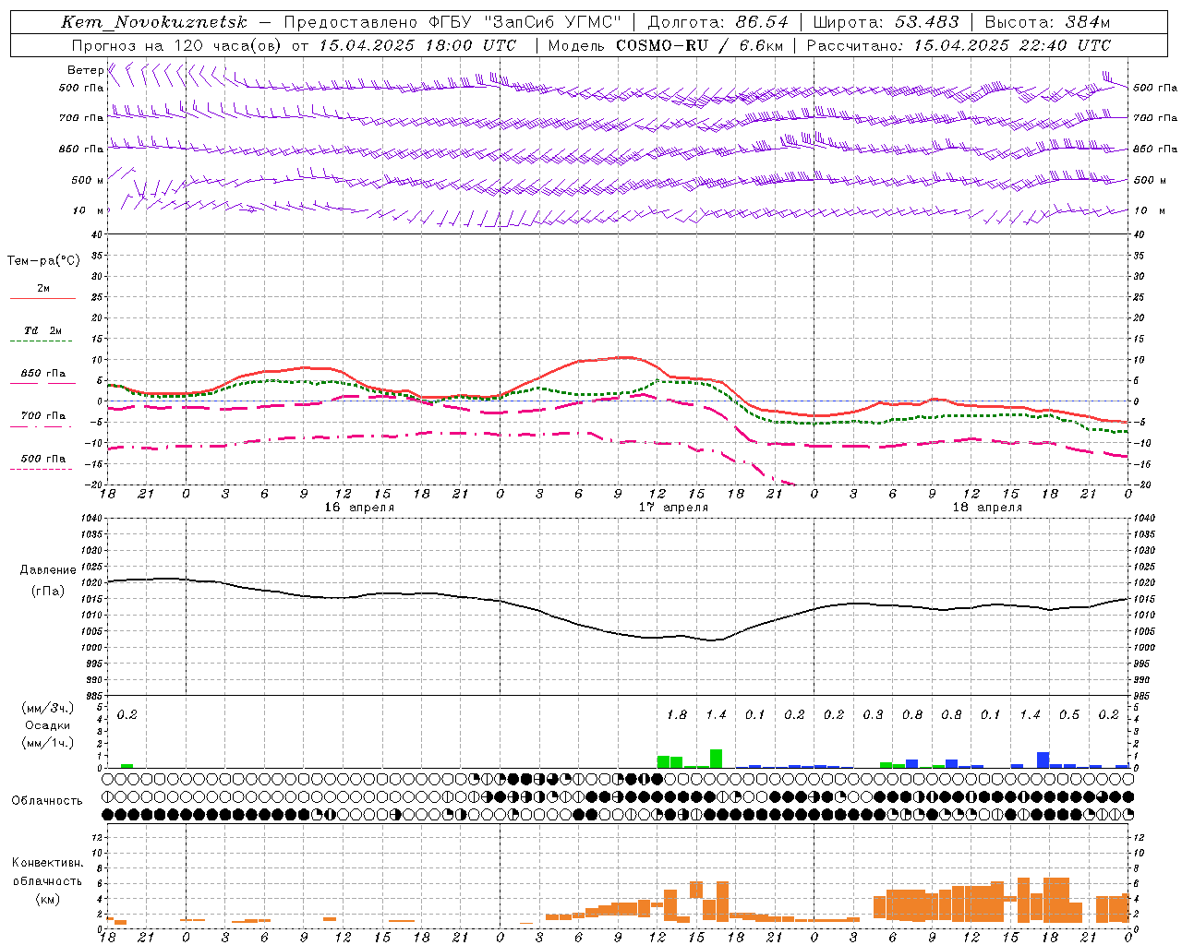1182x945 pixels.
Task: Click the Тем-ра(°C) axis label
Action: tap(43, 261)
